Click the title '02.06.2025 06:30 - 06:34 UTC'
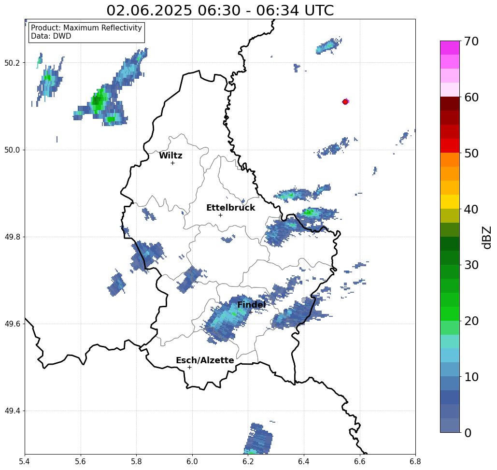Image resolution: width=497 pixels, height=470 pixels. pos(220,11)
